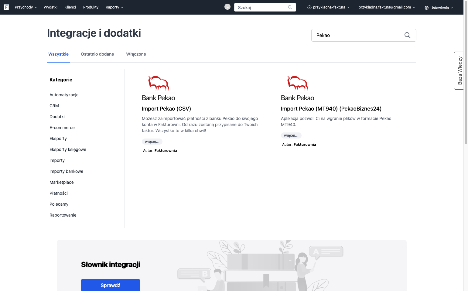This screenshot has height=291, width=468.
Task: Select the Dodatki category
Action: point(57,117)
